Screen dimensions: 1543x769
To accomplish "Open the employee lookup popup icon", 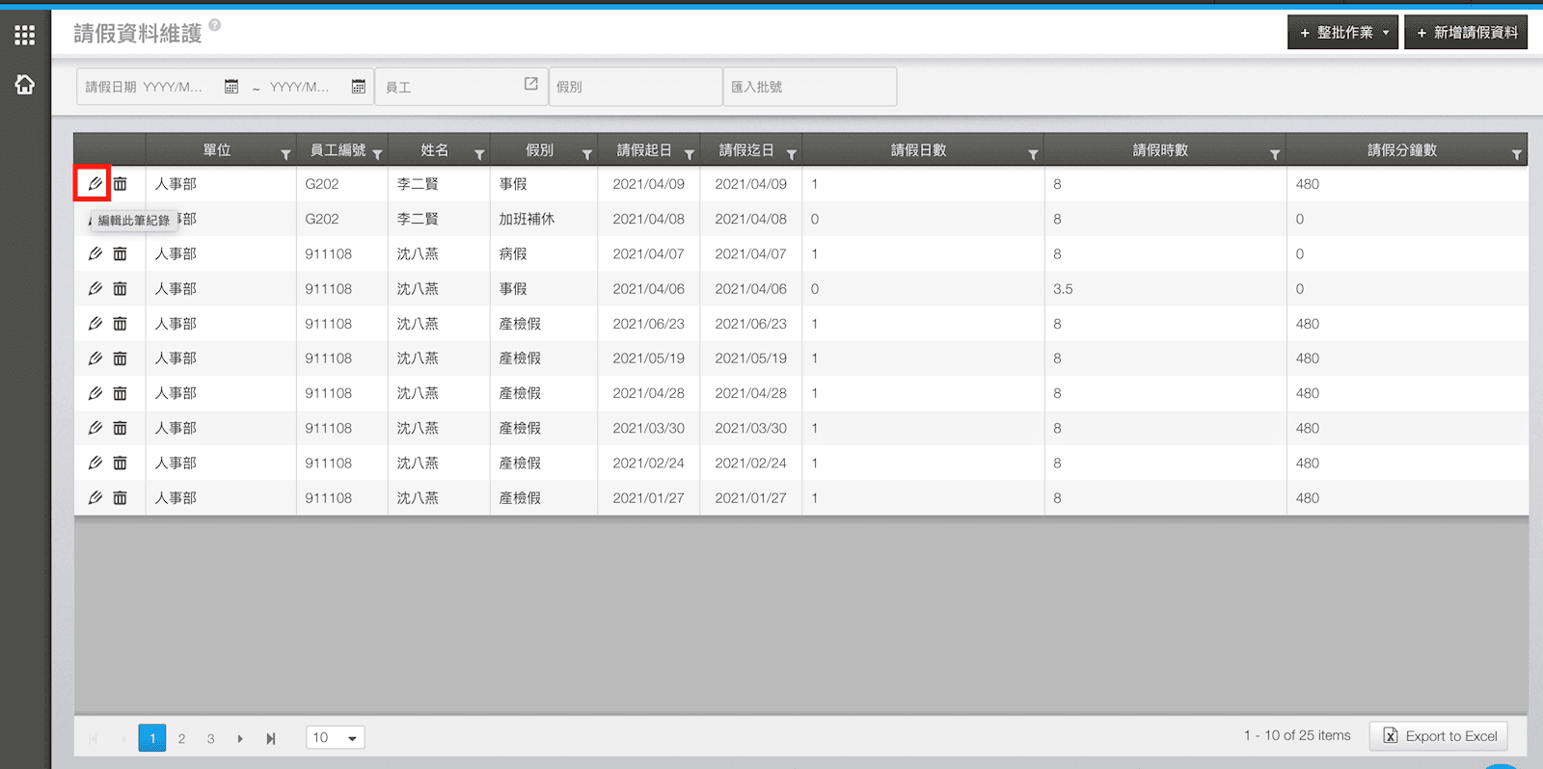I will tap(530, 85).
